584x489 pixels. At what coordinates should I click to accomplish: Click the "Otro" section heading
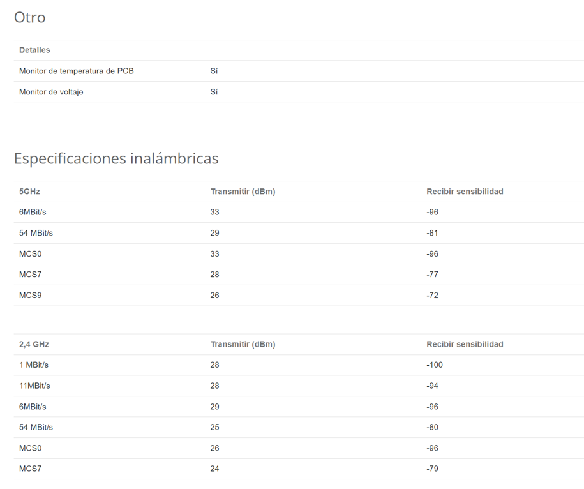click(30, 18)
